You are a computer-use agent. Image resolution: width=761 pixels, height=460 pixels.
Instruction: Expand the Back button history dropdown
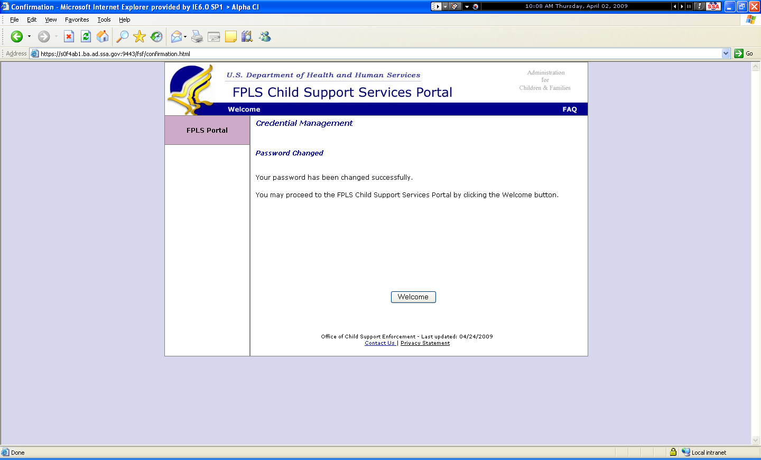click(x=29, y=36)
